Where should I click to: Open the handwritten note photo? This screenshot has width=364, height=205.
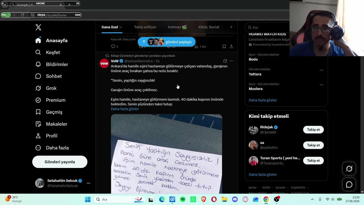click(x=166, y=154)
